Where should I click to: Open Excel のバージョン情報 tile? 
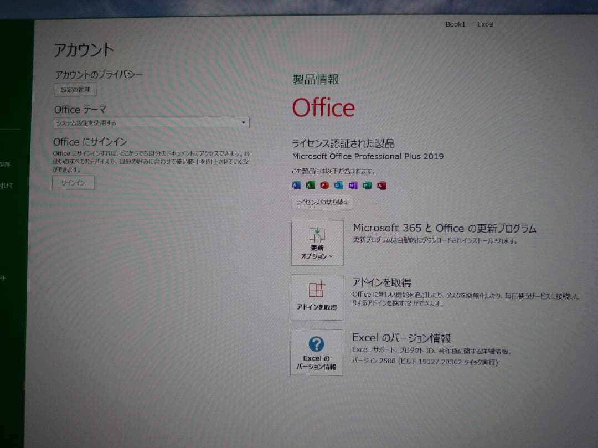tap(317, 352)
